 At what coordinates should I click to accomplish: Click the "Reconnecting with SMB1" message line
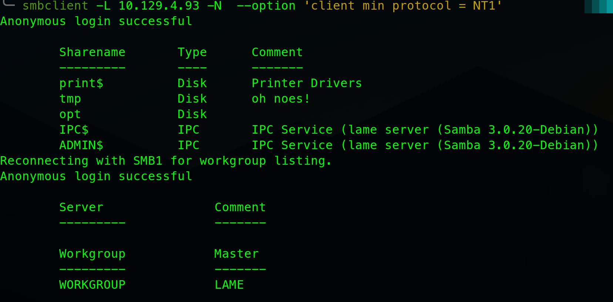tap(166, 161)
